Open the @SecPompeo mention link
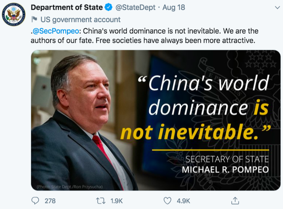This screenshot has width=283, height=209. pos(55,31)
